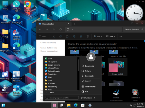Click the Rename toolbar icon
Screen dimensions: 145x108
(x=74, y=36)
